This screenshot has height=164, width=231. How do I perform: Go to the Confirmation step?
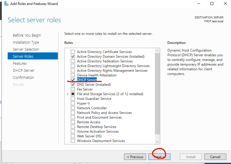24,78
